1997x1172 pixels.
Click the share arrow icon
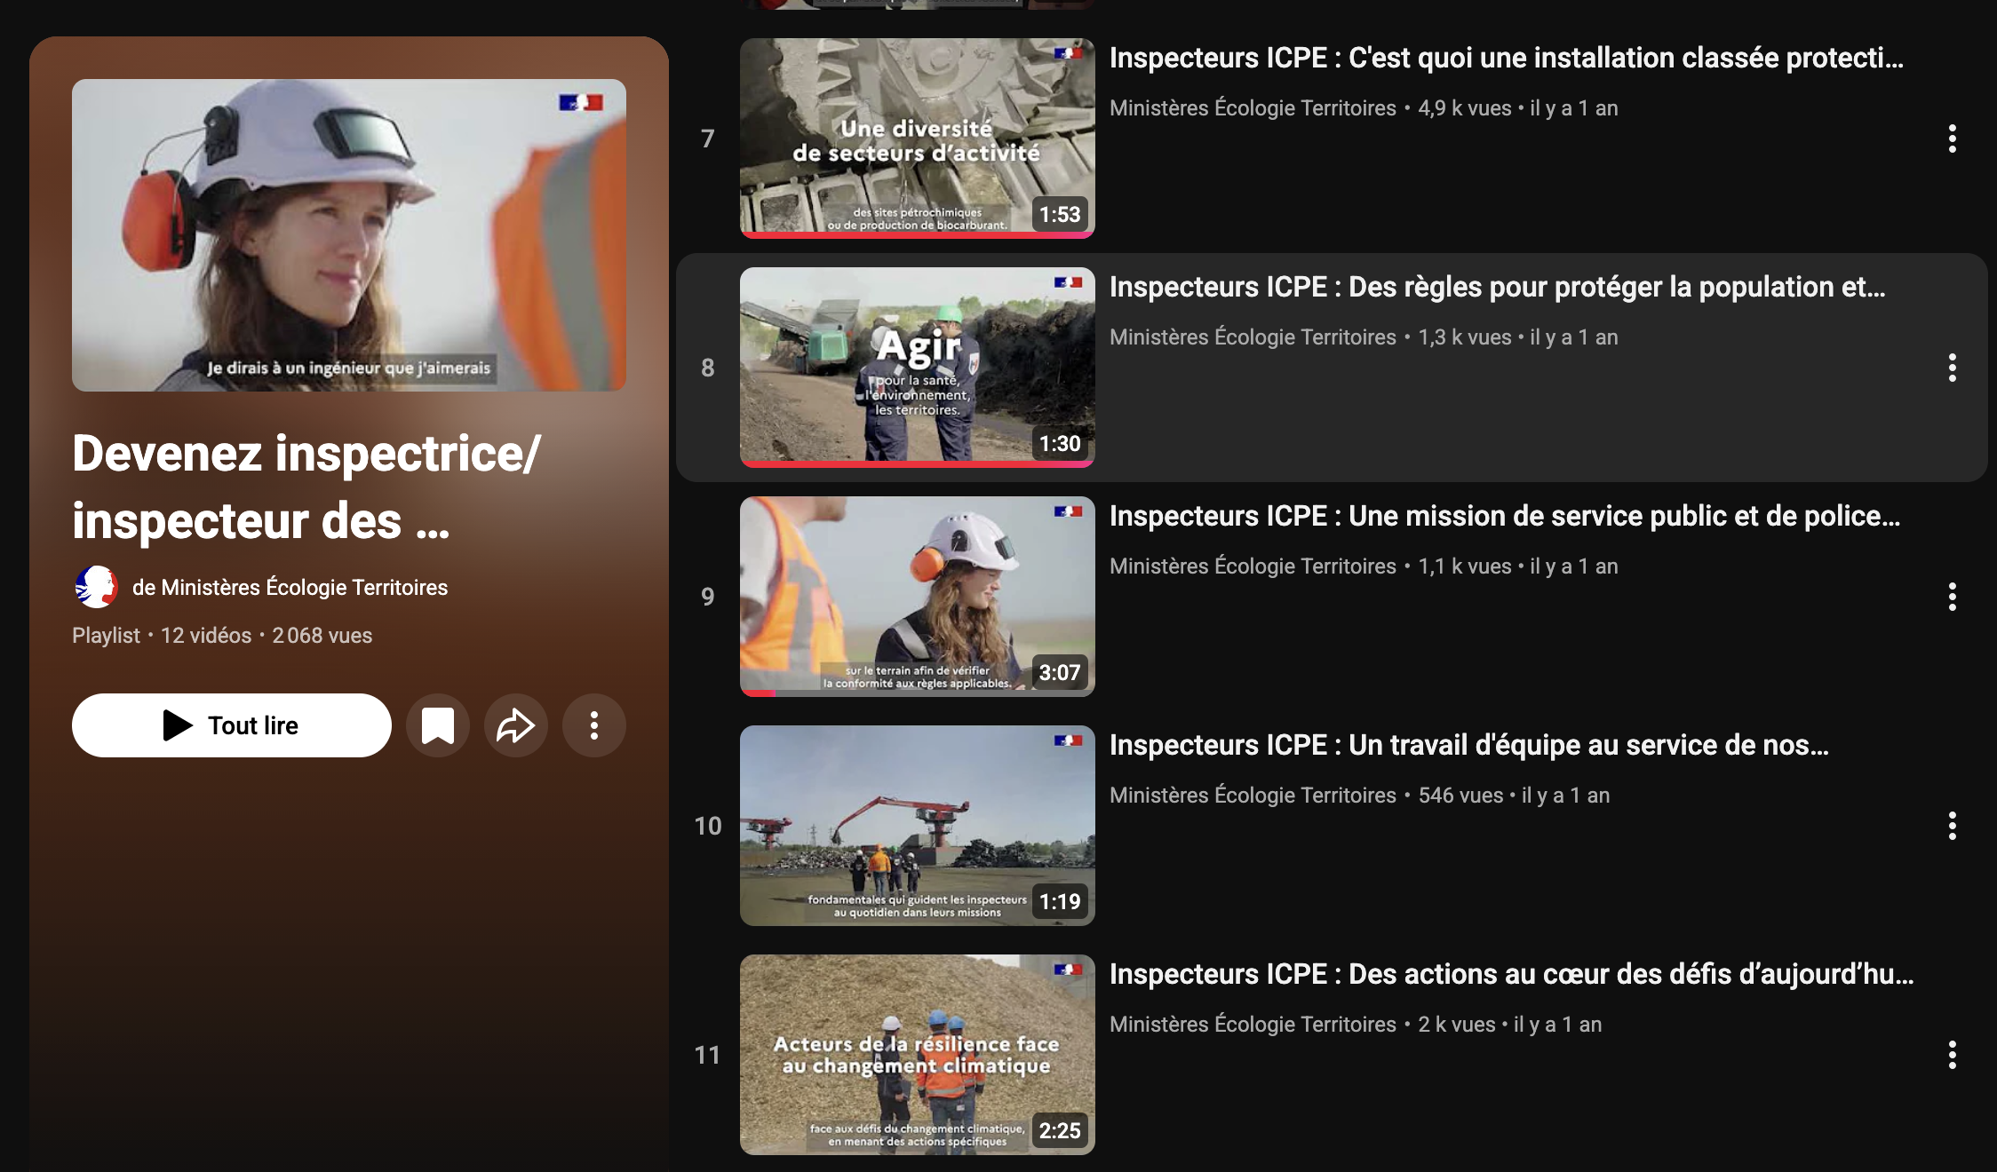point(515,725)
